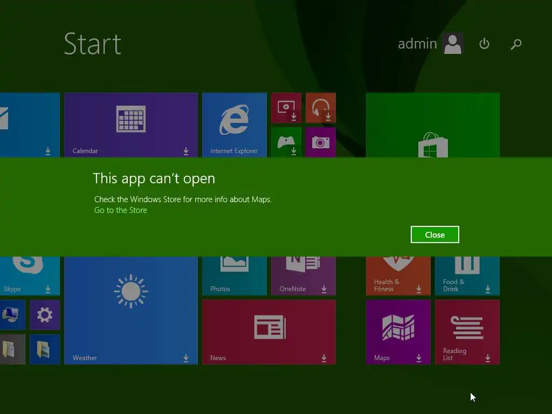This screenshot has width=552, height=414.
Task: Open the search magnifier icon
Action: pos(516,44)
